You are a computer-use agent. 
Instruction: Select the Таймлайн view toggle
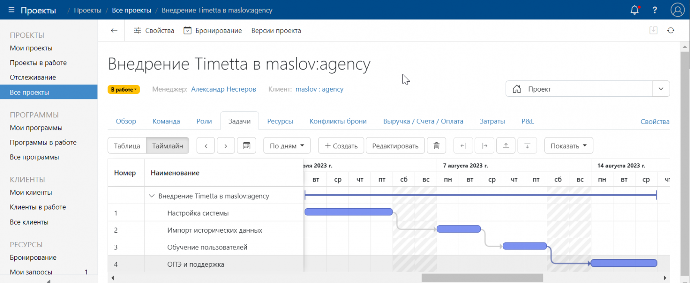coord(168,146)
